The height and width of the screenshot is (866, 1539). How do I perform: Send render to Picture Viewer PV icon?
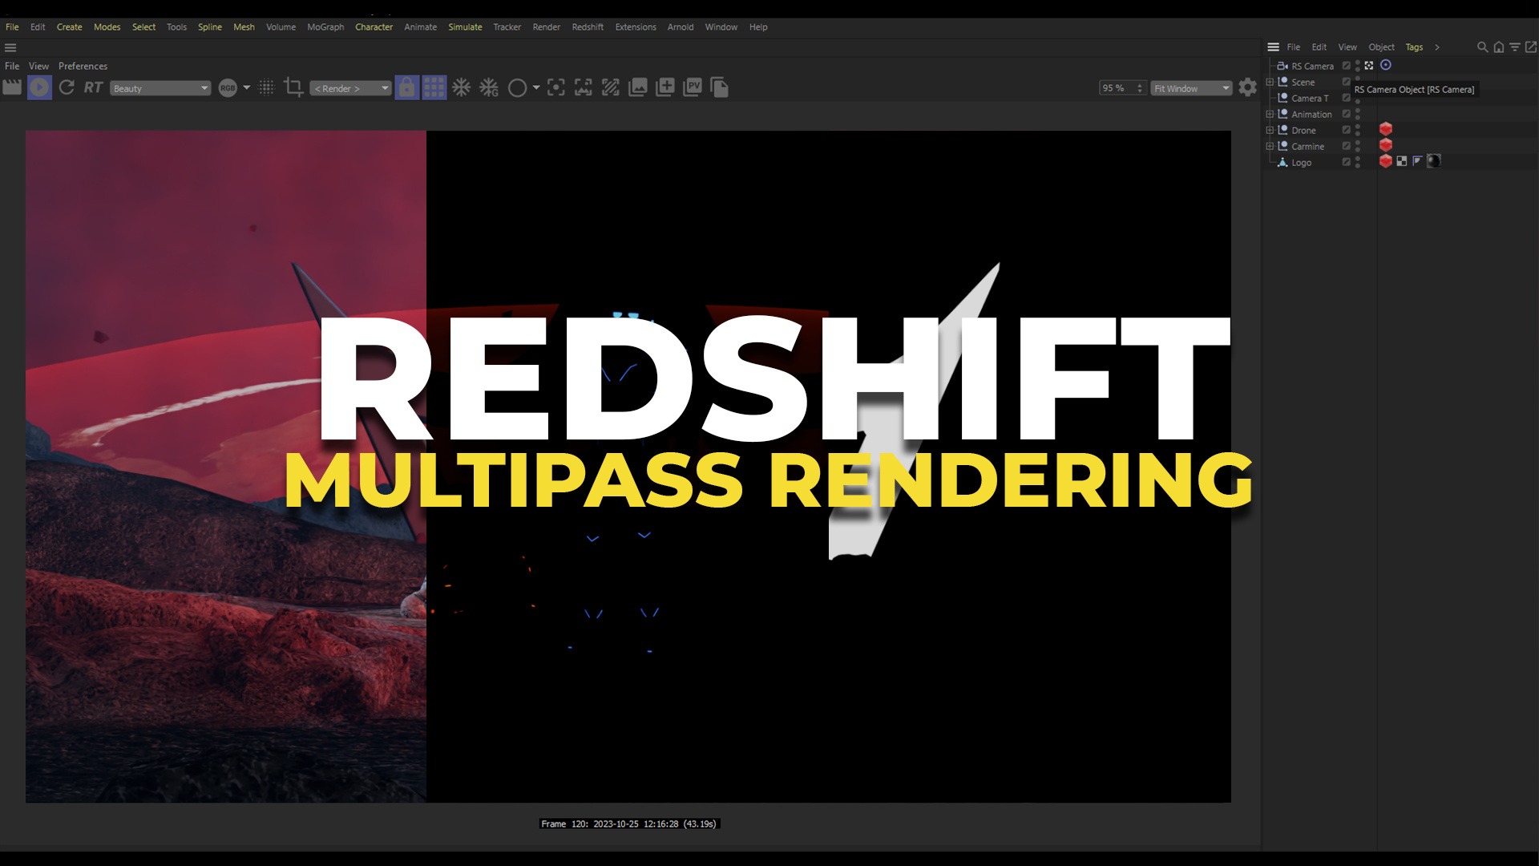tap(693, 87)
